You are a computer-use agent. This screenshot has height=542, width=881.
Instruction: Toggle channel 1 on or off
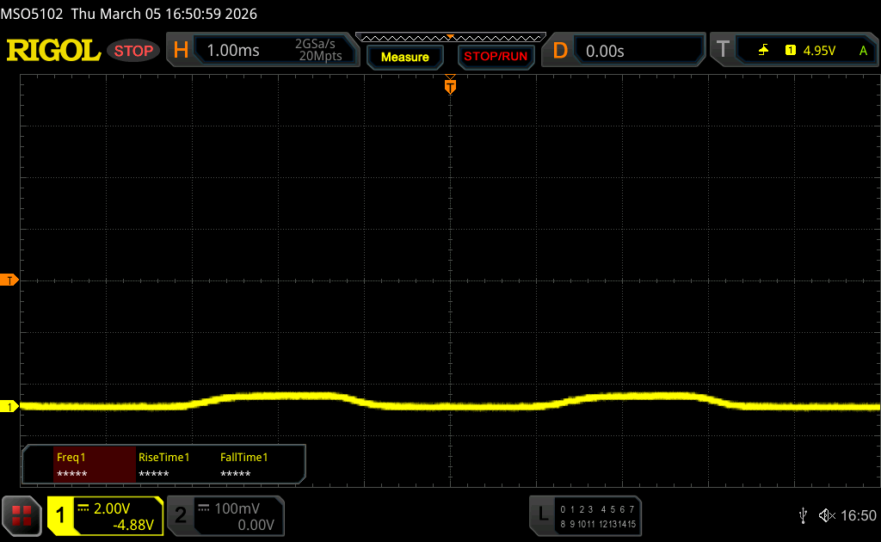62,515
